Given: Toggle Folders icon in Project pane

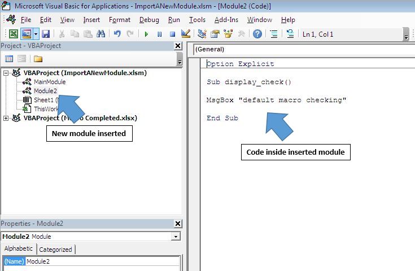Looking at the screenshot, I should click(x=38, y=59).
